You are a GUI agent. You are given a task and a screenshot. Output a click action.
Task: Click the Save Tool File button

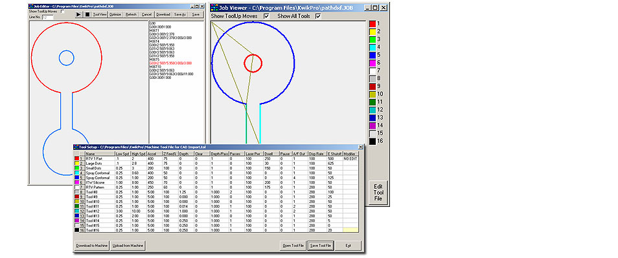[321, 246]
